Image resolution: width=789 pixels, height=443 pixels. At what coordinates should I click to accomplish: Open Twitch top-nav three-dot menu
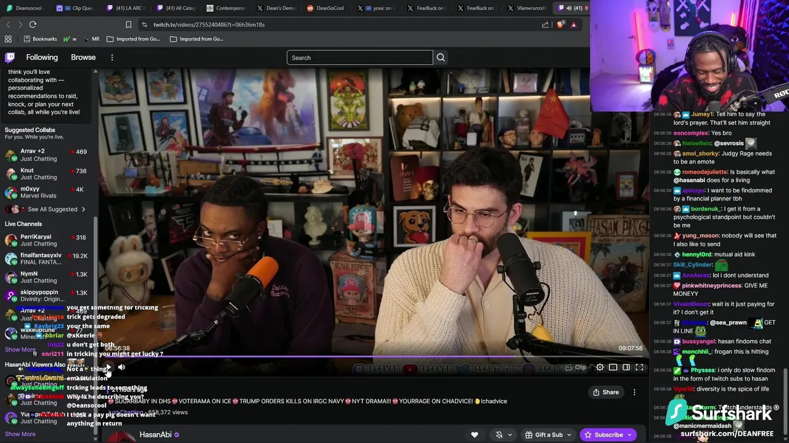click(112, 57)
